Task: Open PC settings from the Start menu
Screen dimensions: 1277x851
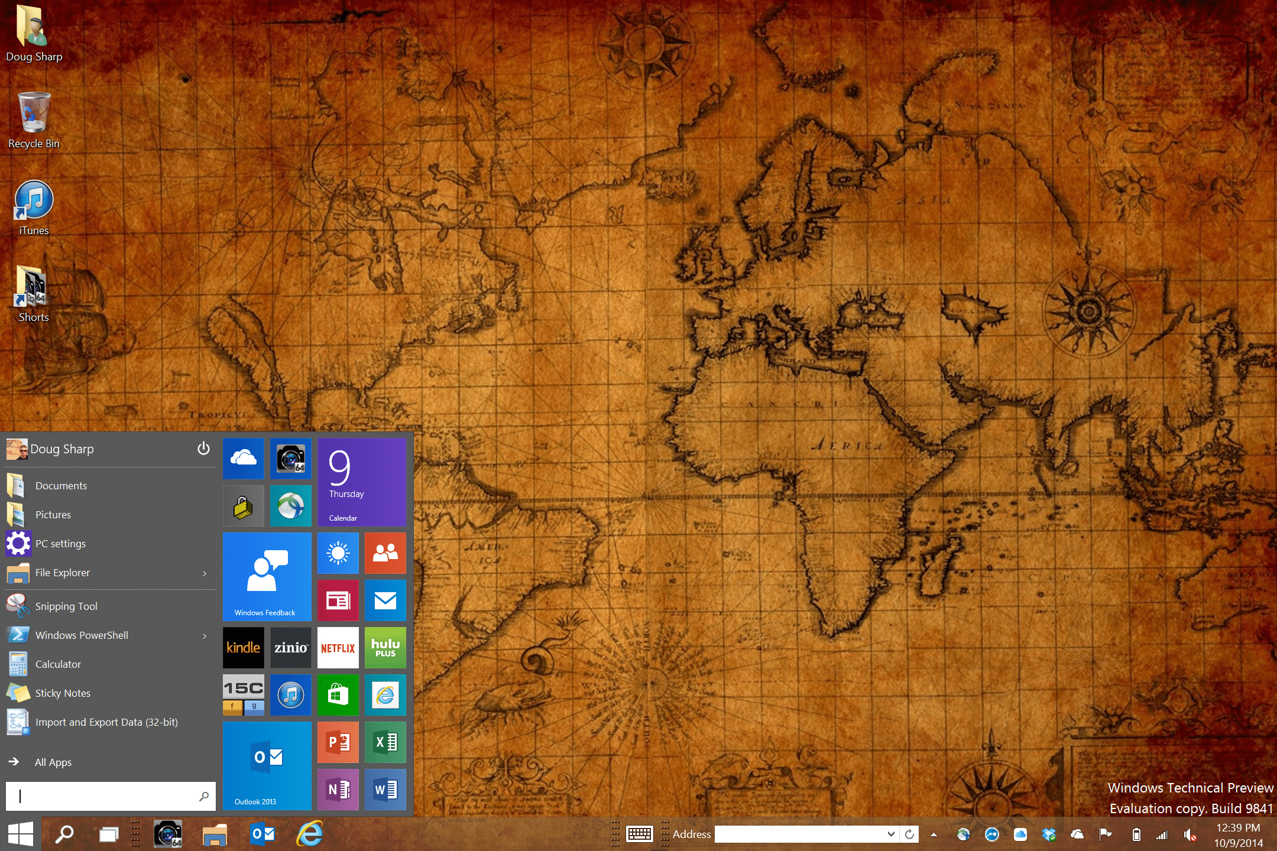Action: pos(110,544)
